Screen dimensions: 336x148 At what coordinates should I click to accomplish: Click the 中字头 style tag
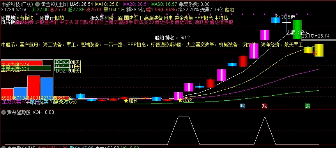pyautogui.click(x=66, y=22)
